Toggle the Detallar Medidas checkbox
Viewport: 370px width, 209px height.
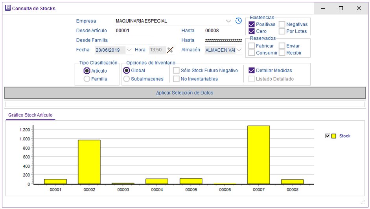click(x=252, y=71)
